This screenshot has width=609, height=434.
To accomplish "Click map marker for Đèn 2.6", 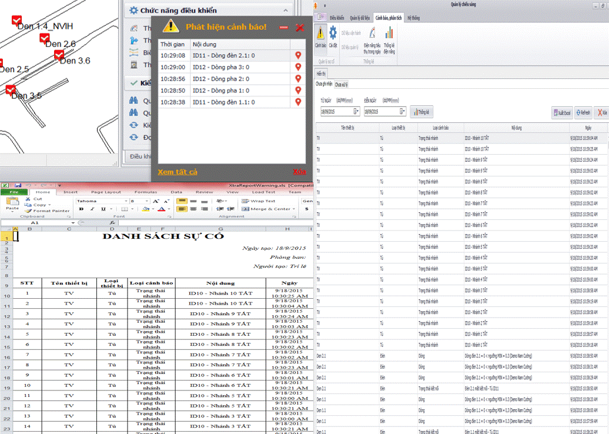I will [x=45, y=39].
